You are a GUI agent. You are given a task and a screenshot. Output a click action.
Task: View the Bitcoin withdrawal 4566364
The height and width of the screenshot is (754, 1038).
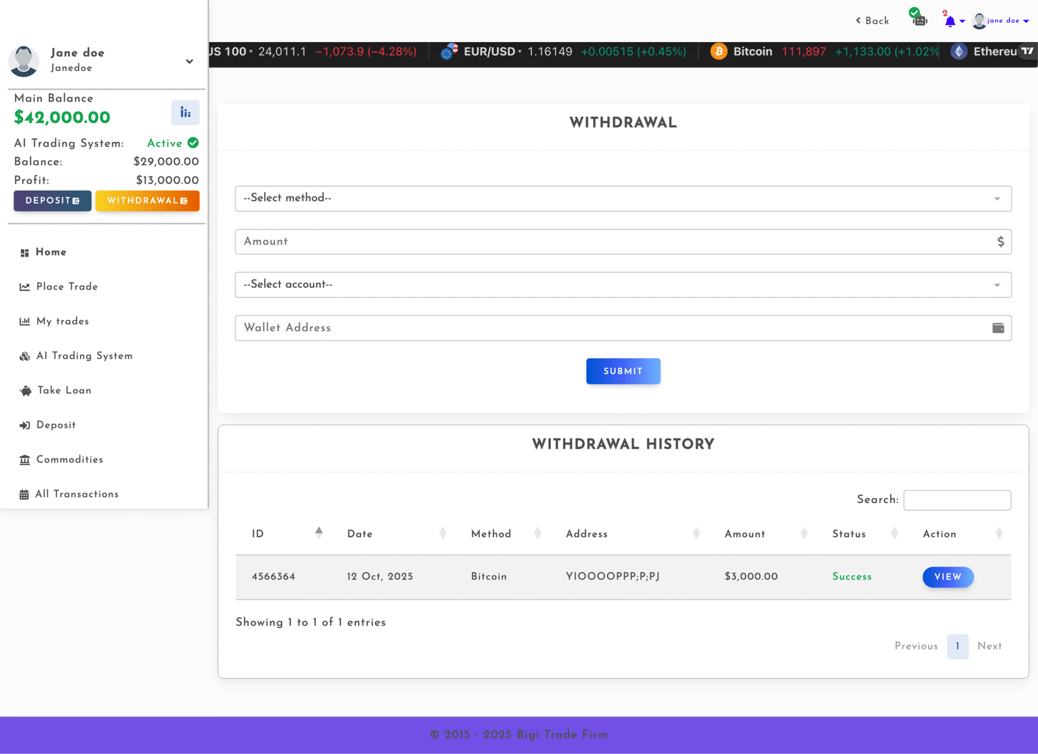948,577
